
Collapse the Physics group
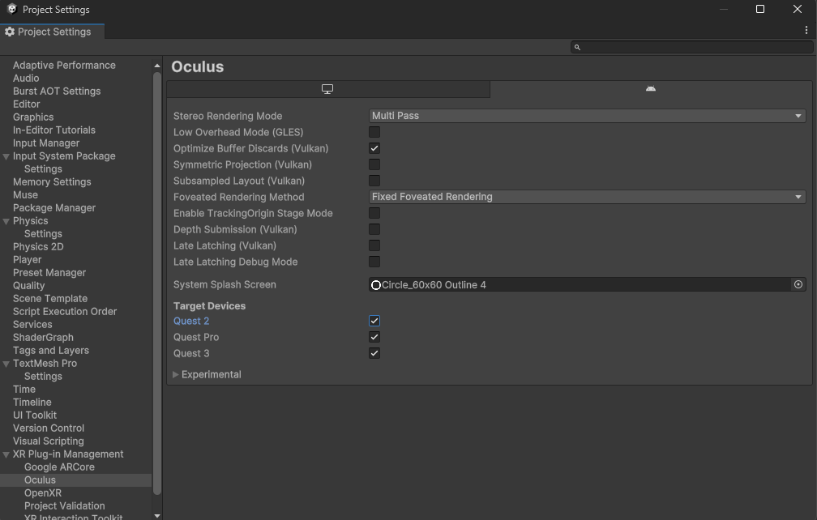6,221
